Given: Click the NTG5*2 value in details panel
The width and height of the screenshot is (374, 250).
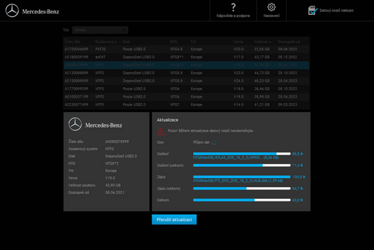Looking at the screenshot, I should (112, 164).
